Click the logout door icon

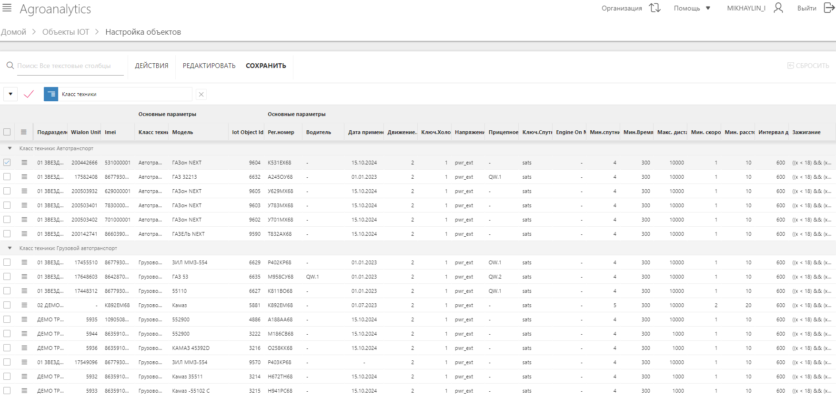click(x=829, y=8)
